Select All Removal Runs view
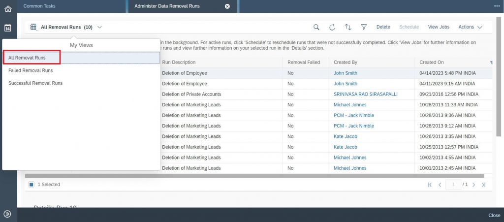Image resolution: width=504 pixels, height=222 pixels. (x=81, y=58)
